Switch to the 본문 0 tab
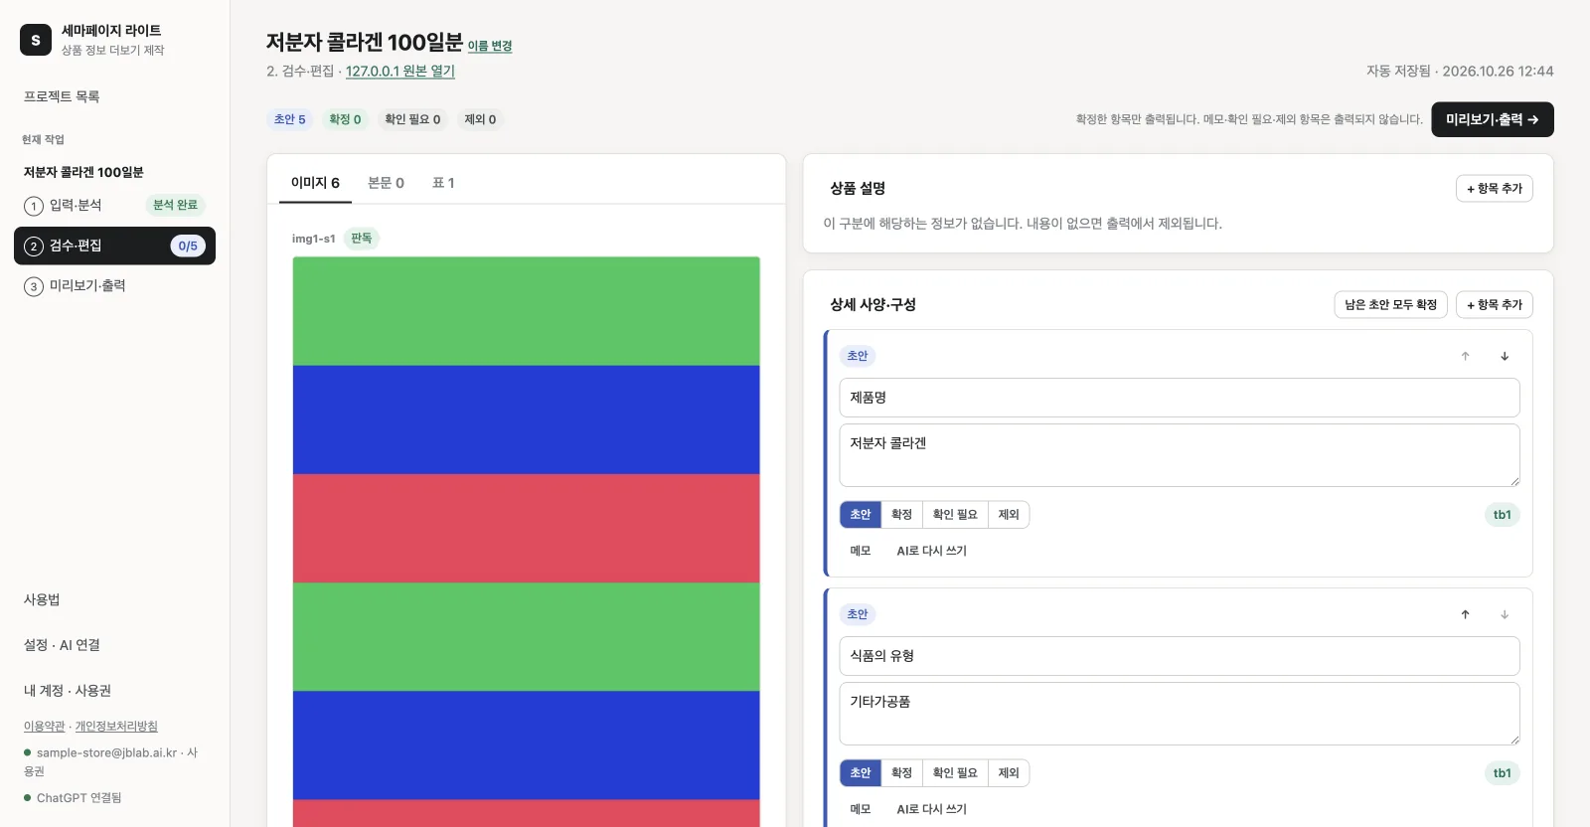Viewport: 1590px width, 827px height. click(x=386, y=183)
